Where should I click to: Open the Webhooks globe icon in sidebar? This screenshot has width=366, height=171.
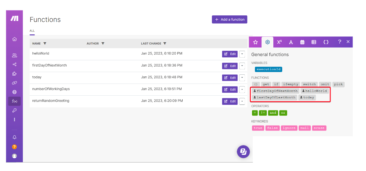(x=14, y=92)
